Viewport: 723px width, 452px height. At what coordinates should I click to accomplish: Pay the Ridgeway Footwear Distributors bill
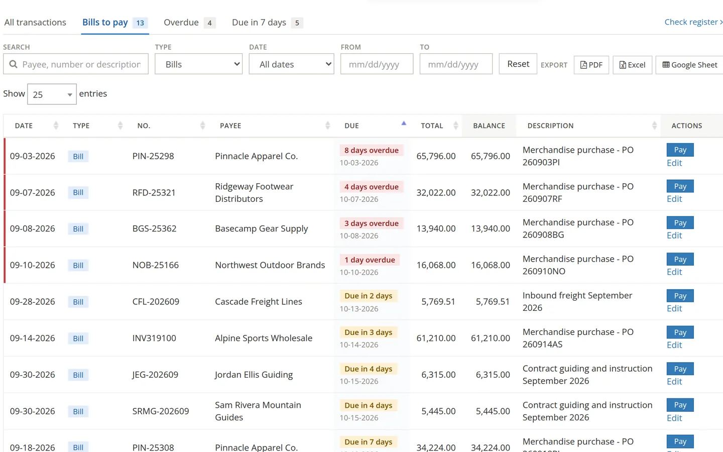point(680,186)
